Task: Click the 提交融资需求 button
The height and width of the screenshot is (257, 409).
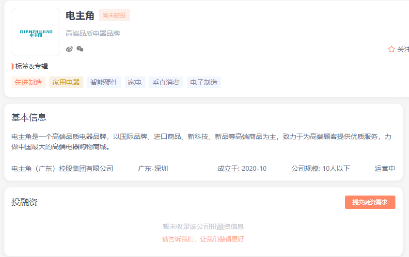Action: (x=370, y=202)
